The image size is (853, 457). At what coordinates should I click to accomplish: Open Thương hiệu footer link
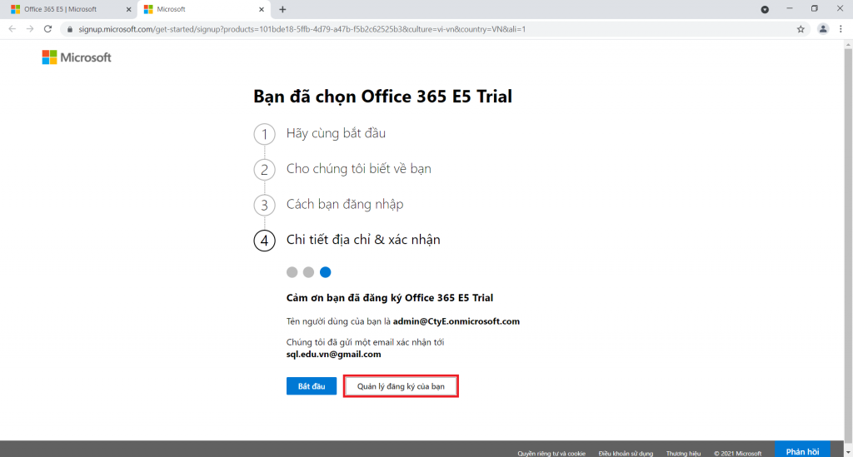pyautogui.click(x=683, y=453)
